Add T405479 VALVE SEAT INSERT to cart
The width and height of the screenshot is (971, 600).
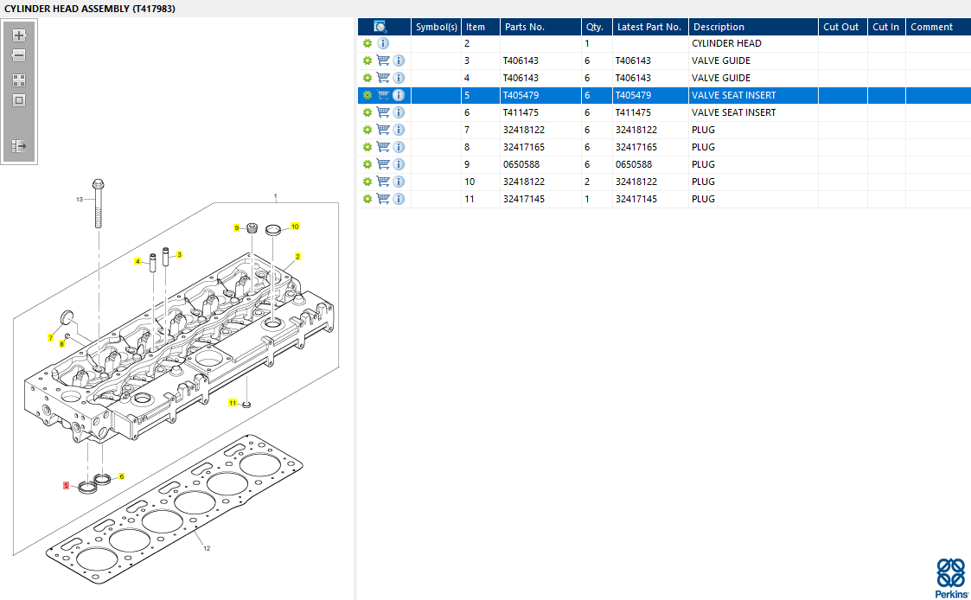click(383, 95)
